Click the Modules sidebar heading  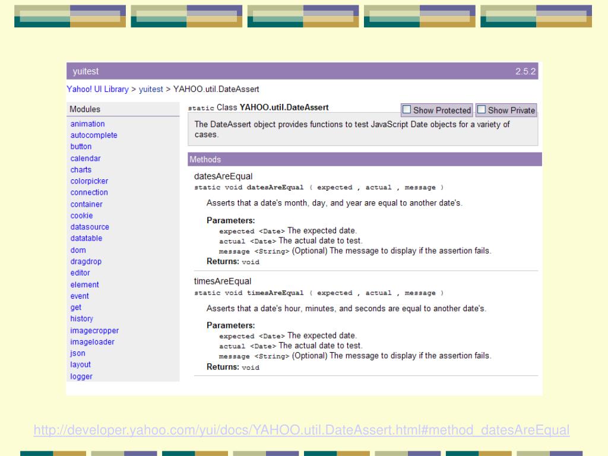tap(84, 109)
